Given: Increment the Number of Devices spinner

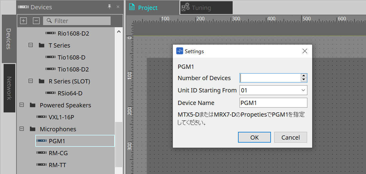Looking at the screenshot, I should coord(304,76).
